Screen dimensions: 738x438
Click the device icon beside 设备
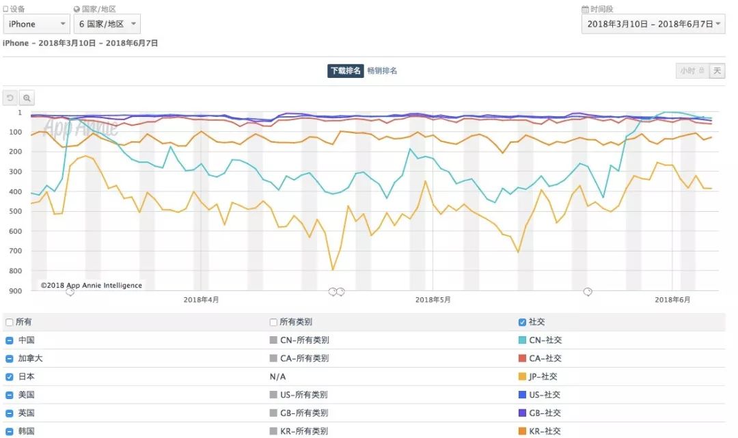[6, 8]
